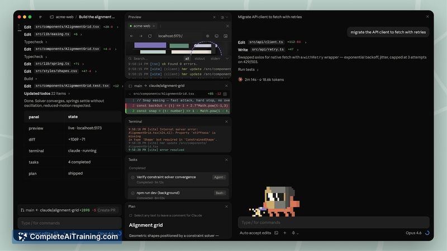Click the purple rectangle in the preview

[150, 45]
